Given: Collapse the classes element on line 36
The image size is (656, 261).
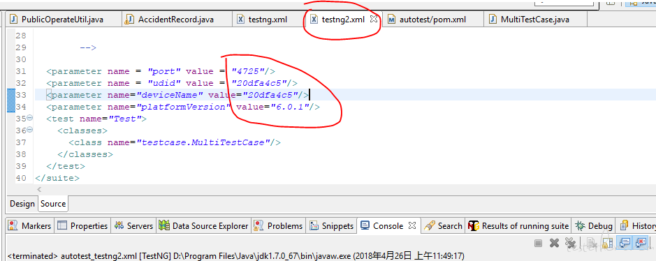Looking at the screenshot, I should [30, 130].
